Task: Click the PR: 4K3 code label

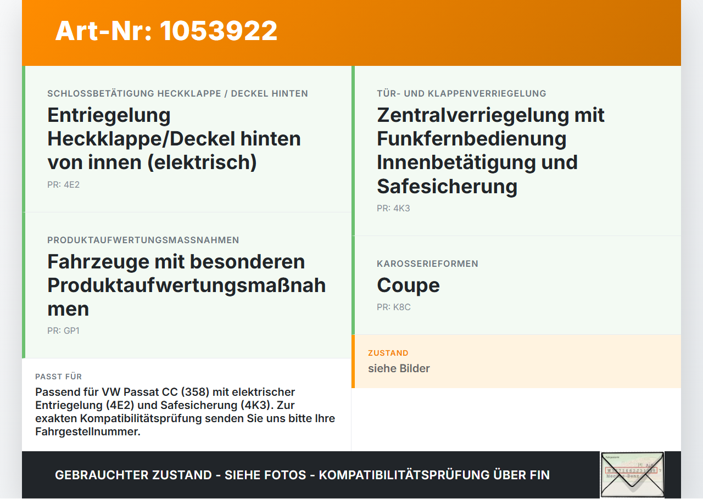Action: (393, 209)
